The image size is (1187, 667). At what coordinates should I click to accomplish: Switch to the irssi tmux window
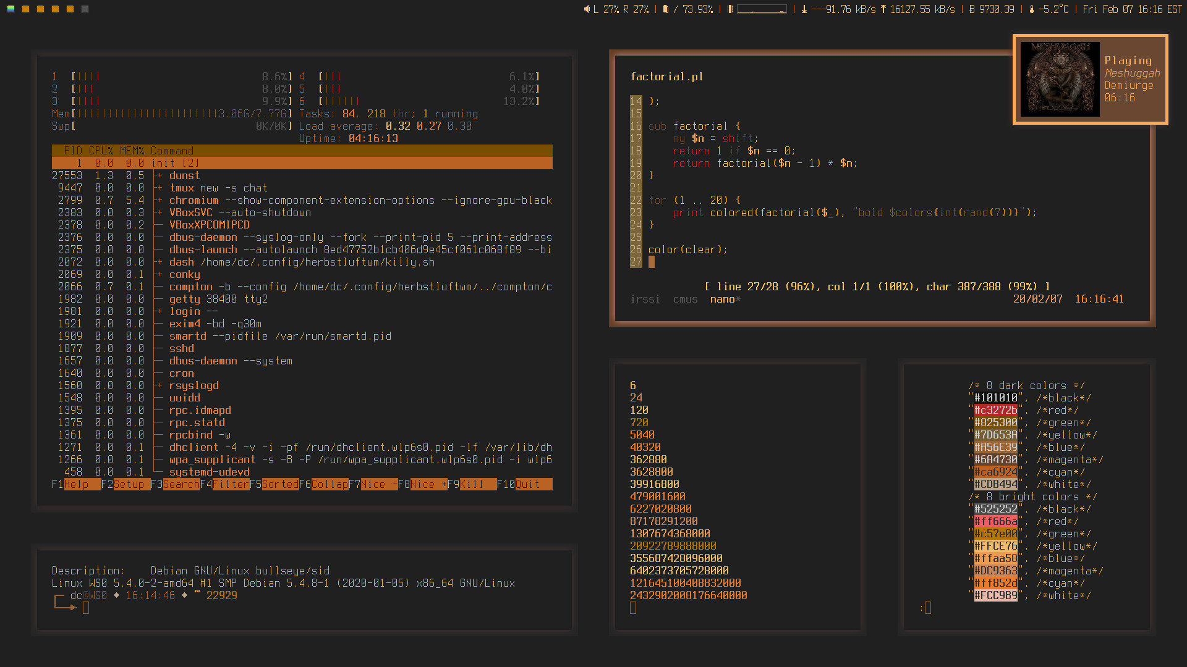(645, 299)
